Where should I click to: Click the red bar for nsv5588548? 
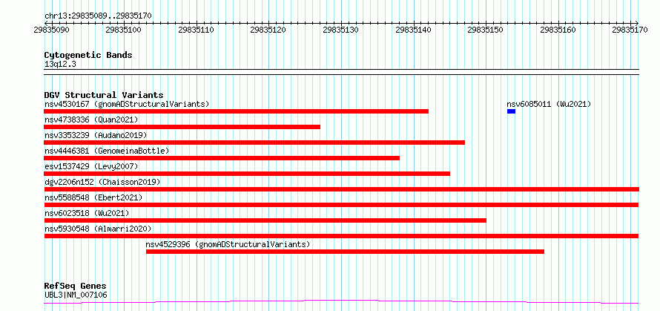341,205
